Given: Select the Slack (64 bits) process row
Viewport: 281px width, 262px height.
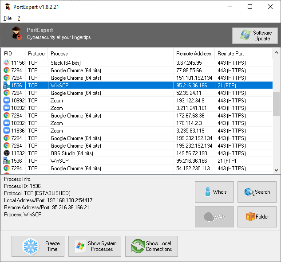Looking at the screenshot, I should (x=137, y=63).
